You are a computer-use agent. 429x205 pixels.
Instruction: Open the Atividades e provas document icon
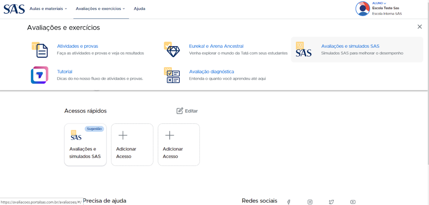click(x=40, y=50)
